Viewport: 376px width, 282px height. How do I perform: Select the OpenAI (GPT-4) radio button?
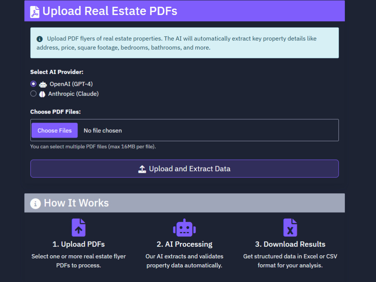pos(33,84)
